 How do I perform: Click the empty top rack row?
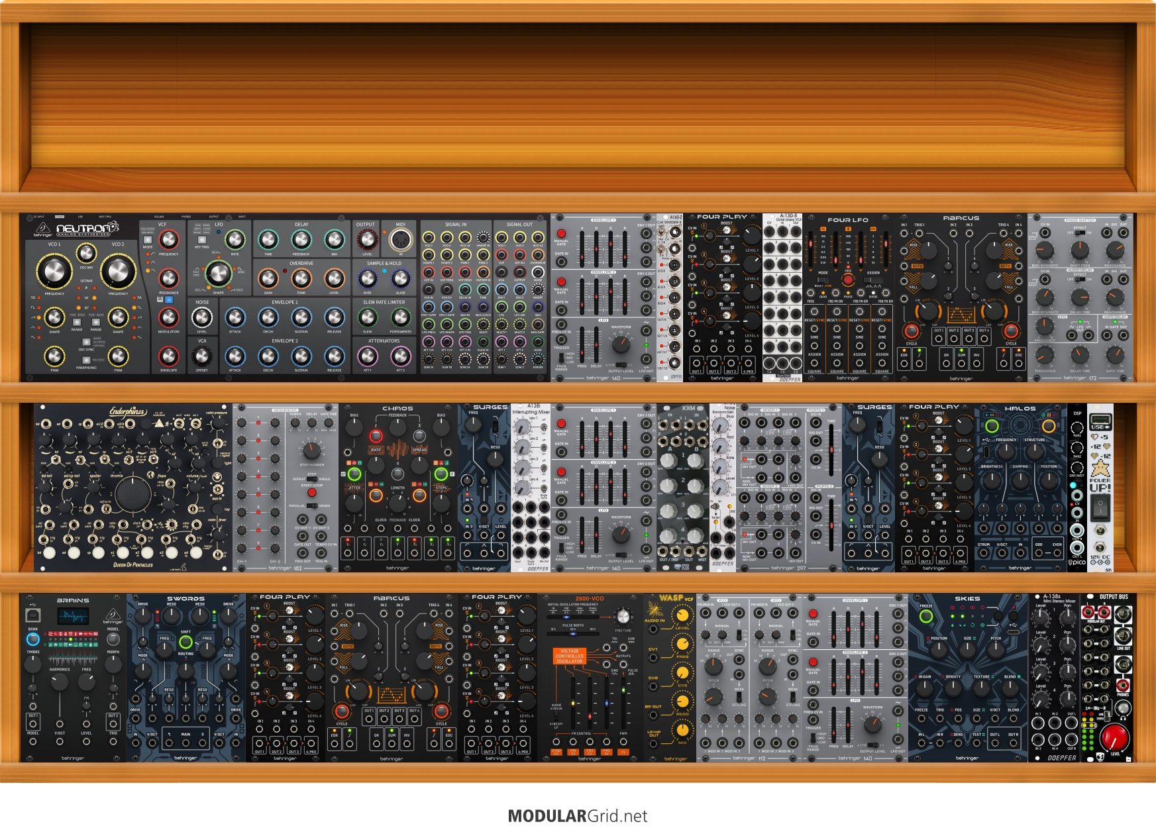tap(578, 106)
